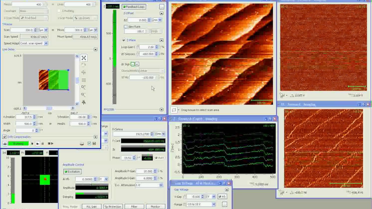Open the ΔZ unit nm dropdown

point(160,20)
